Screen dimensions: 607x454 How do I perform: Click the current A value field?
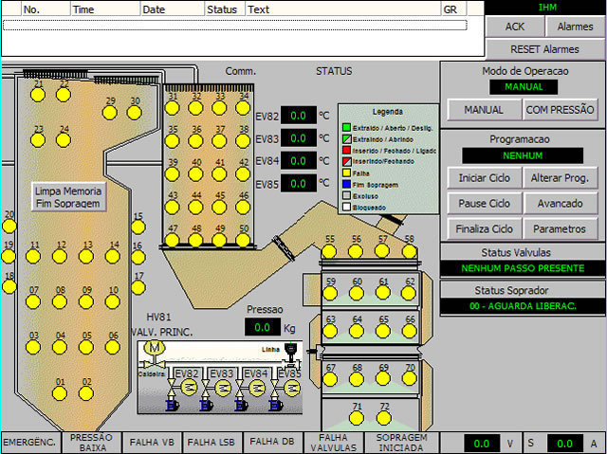pos(565,444)
